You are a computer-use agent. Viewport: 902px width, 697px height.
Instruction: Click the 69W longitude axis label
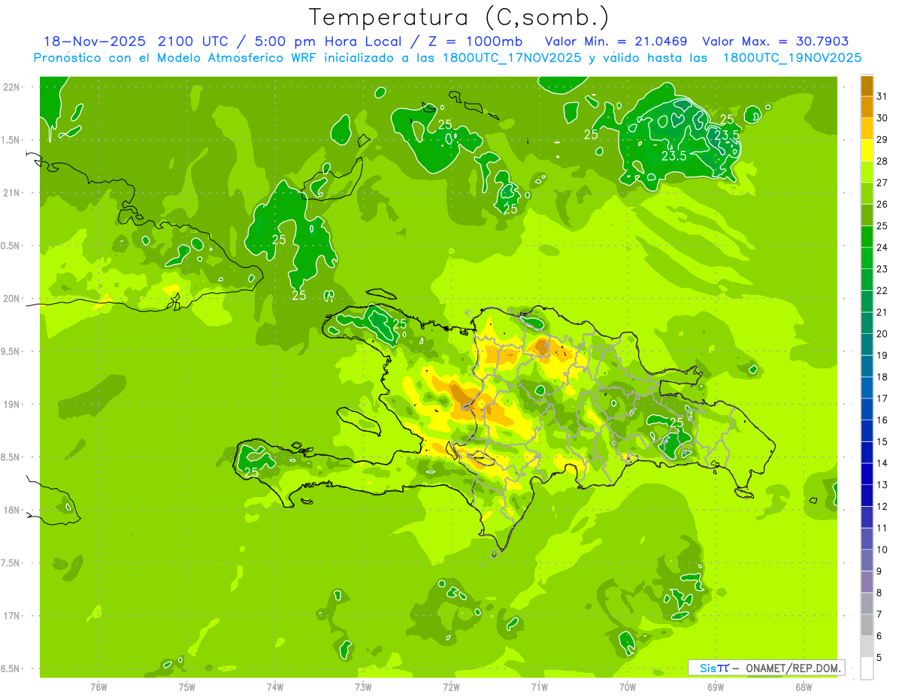click(x=716, y=687)
